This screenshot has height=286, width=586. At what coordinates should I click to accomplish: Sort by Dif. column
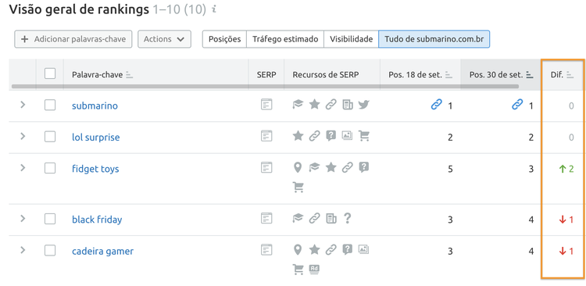coord(570,75)
